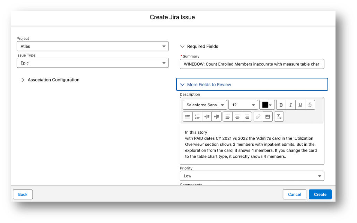Click the 'Create Jira Issue' dialog title
The image size is (357, 223).
pyautogui.click(x=172, y=17)
